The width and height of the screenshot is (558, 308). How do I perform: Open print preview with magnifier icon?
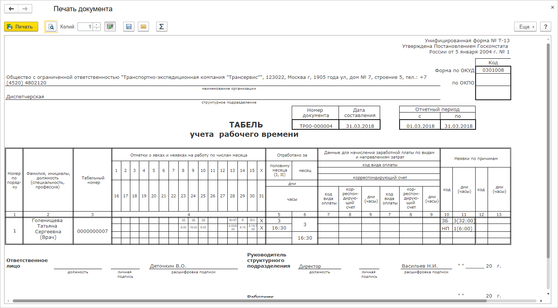coord(51,27)
